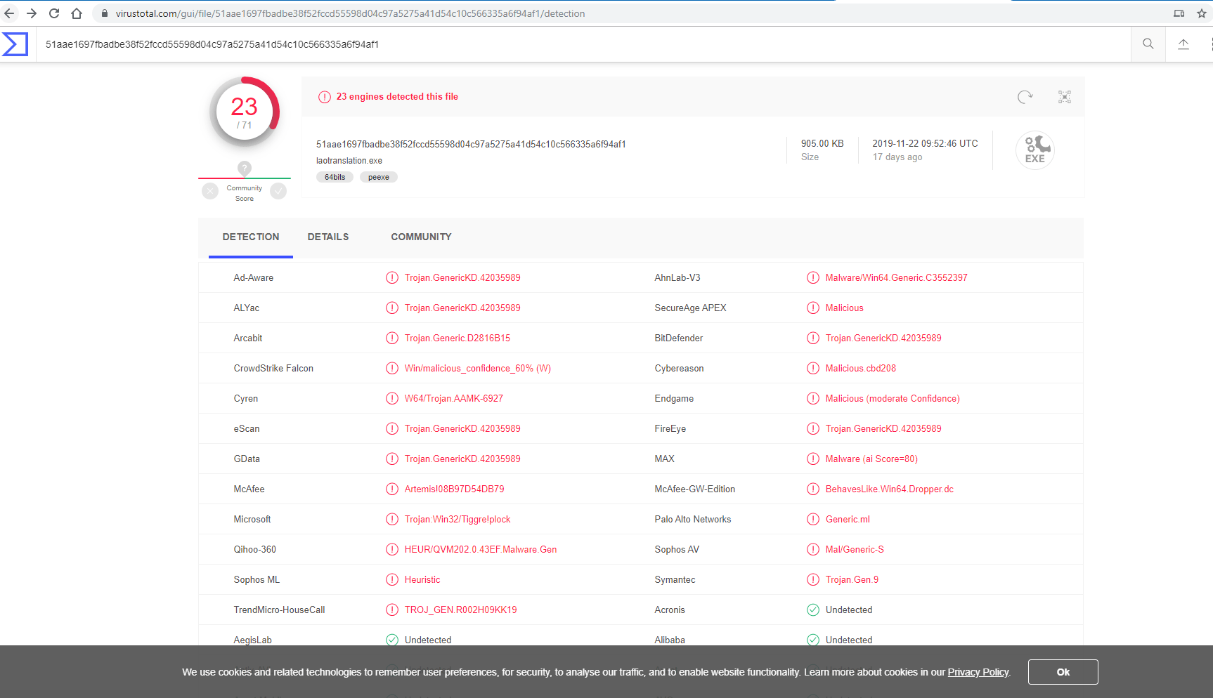This screenshot has height=698, width=1213.
Task: Click the 905.00 KB size value
Action: tap(822, 143)
